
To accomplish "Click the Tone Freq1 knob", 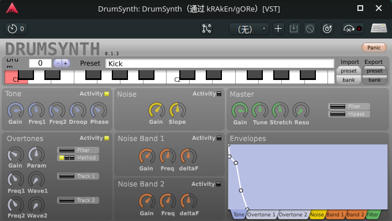I will (36, 110).
